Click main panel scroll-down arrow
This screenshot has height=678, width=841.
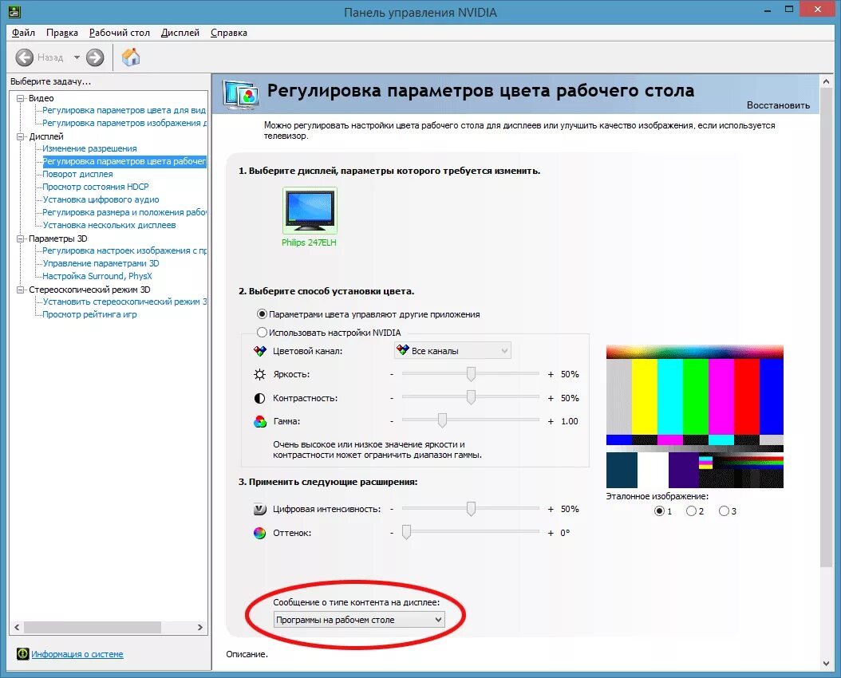click(x=826, y=664)
